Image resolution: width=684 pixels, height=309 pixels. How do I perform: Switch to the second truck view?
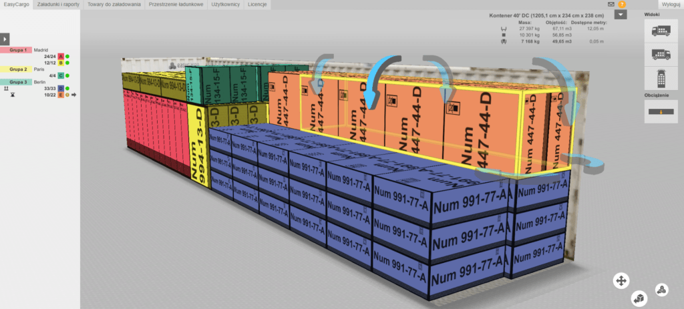point(661,55)
